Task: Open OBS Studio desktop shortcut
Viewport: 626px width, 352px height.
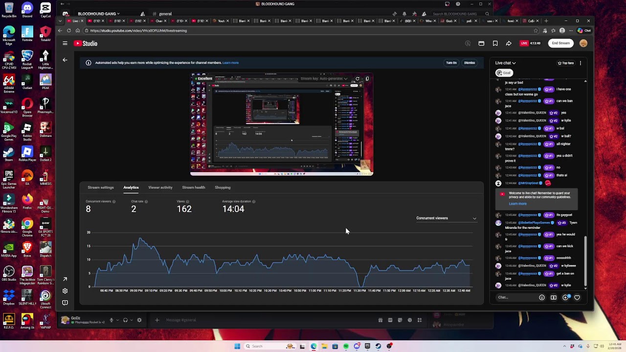Action: [9, 273]
